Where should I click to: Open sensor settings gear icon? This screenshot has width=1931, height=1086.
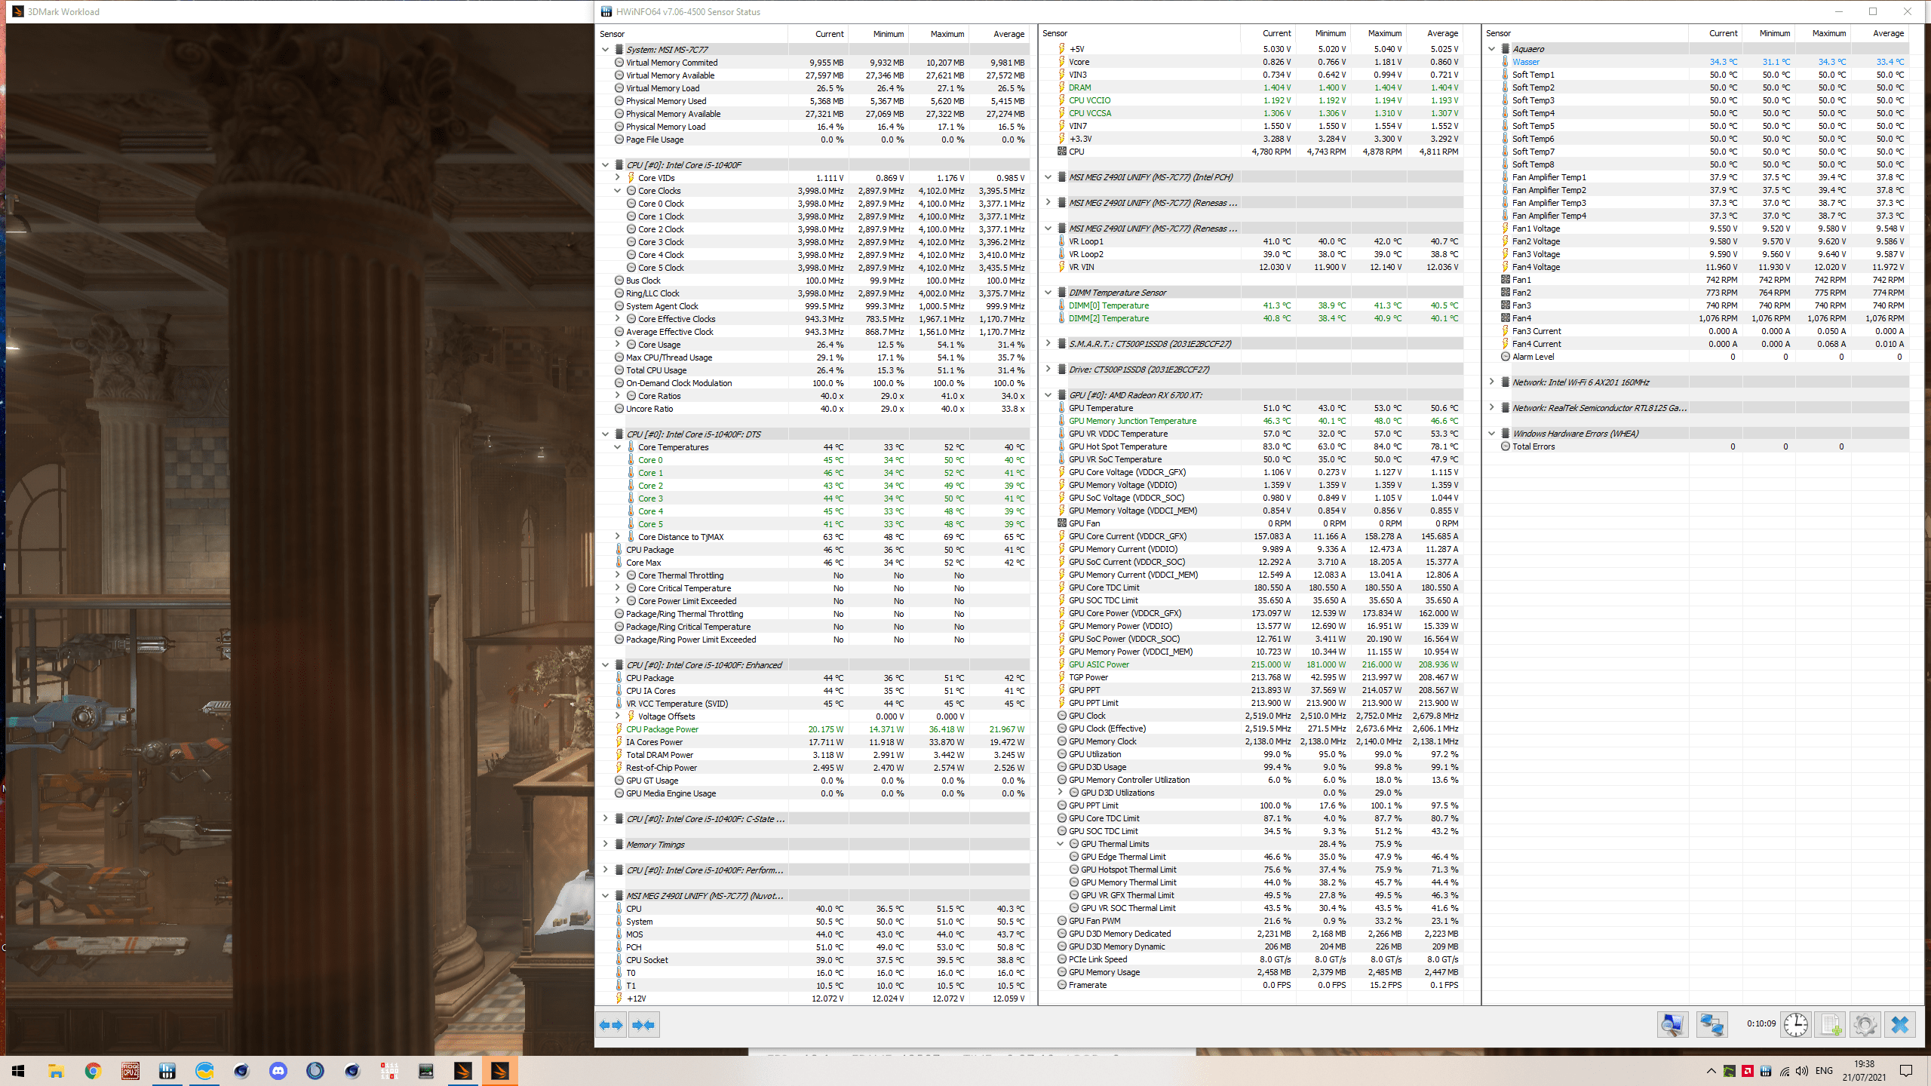click(x=1865, y=1025)
